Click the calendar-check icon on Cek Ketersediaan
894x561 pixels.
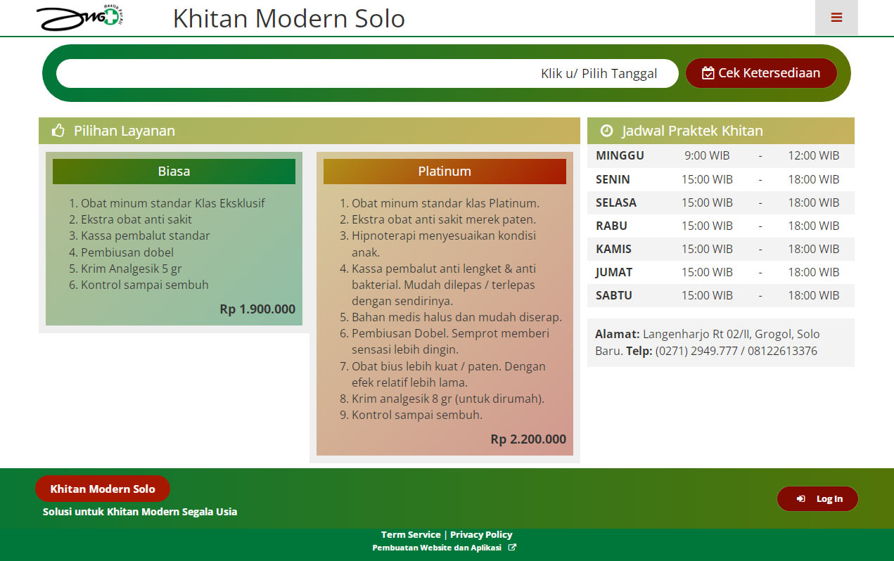pos(708,73)
